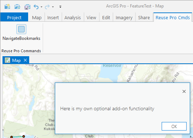Open the Undo history dropdown arrow

pyautogui.click(x=41, y=7)
